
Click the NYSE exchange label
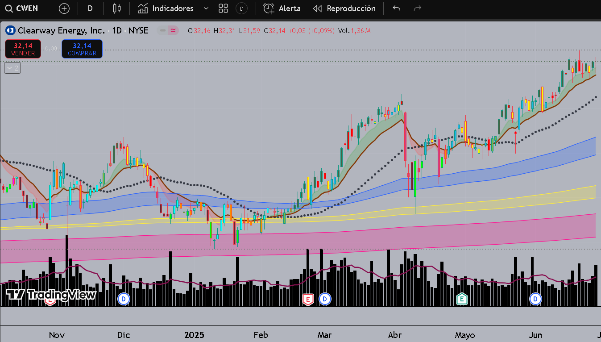138,31
